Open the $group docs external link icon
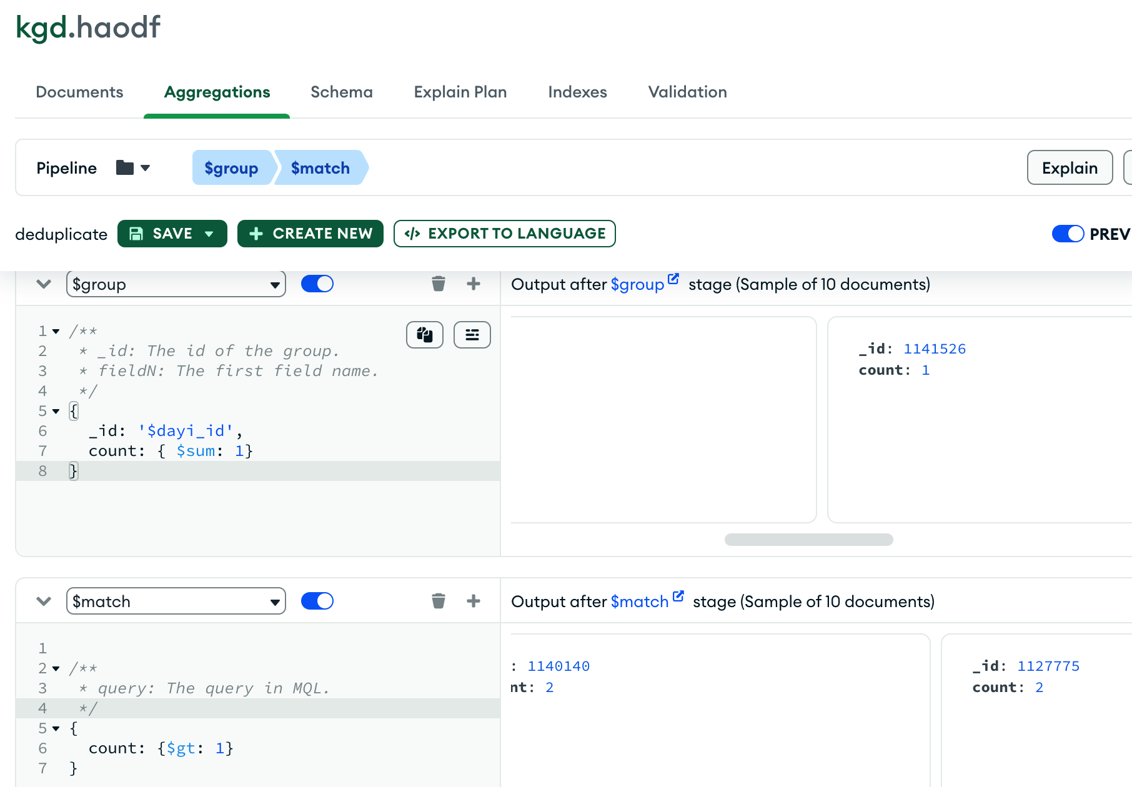Screen dimensions: 1132x787 point(673,279)
